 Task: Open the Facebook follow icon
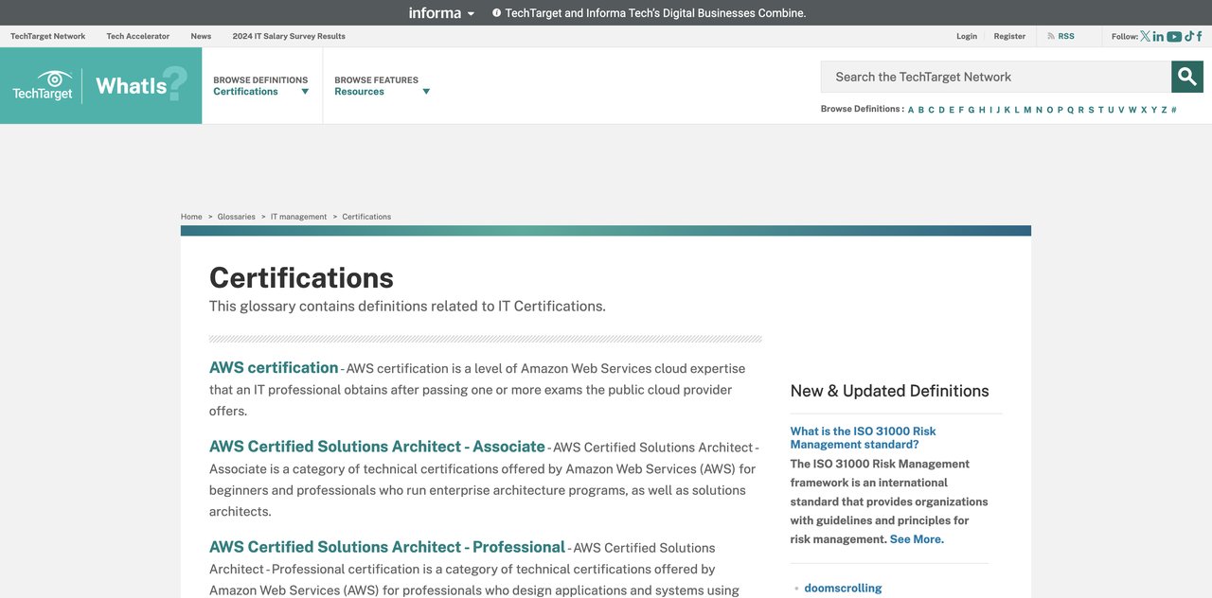pyautogui.click(x=1200, y=36)
